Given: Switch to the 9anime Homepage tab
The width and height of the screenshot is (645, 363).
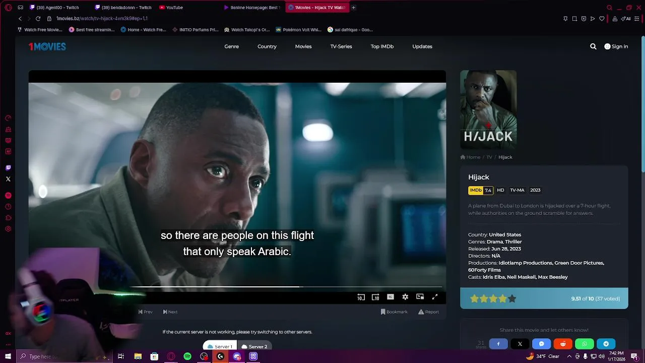Looking at the screenshot, I should pyautogui.click(x=252, y=8).
